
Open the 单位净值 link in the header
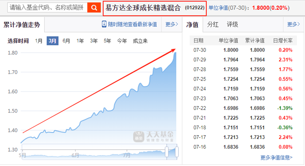(x=218, y=8)
